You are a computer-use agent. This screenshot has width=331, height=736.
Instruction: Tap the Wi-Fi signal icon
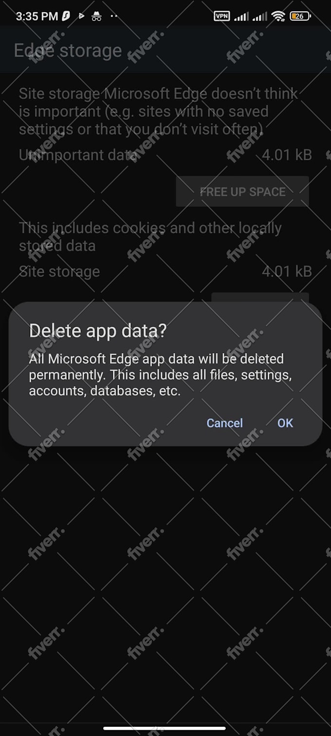(x=278, y=16)
